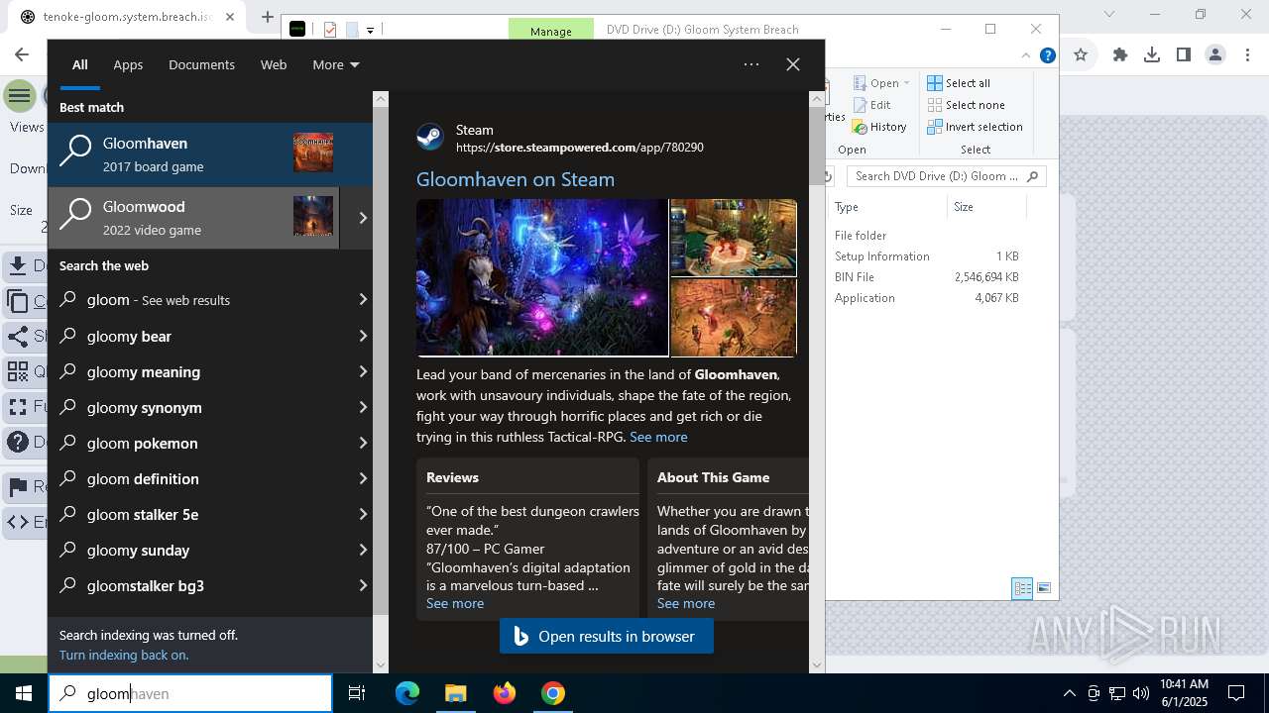Open a new Chrome tab

click(268, 17)
